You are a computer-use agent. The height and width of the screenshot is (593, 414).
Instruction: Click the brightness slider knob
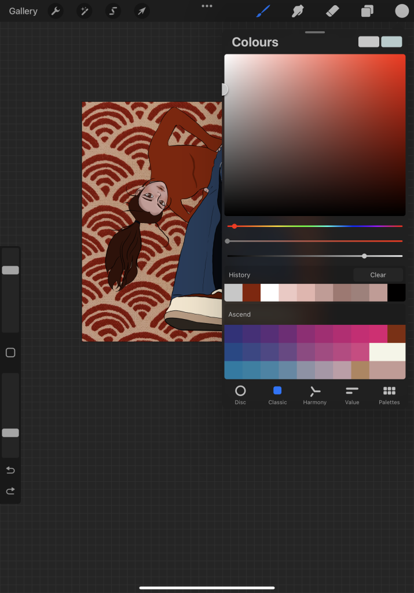(x=364, y=256)
